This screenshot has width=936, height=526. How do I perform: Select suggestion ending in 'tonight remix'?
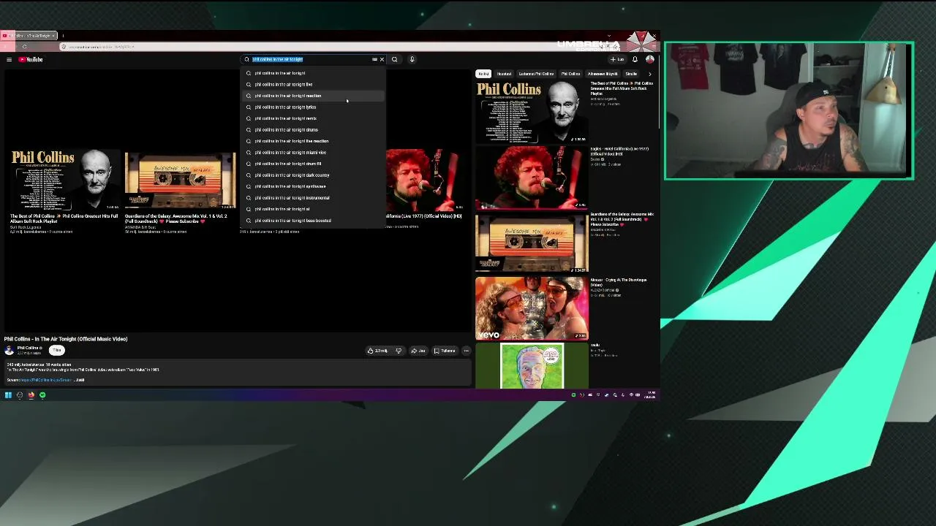(313, 118)
